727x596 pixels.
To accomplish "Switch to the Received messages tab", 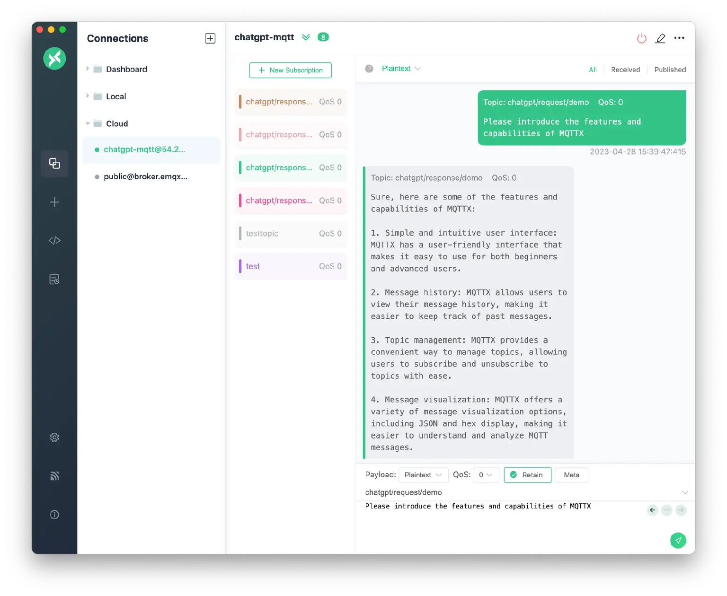I will pos(625,69).
